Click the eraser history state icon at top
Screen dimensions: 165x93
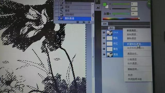point(61,3)
